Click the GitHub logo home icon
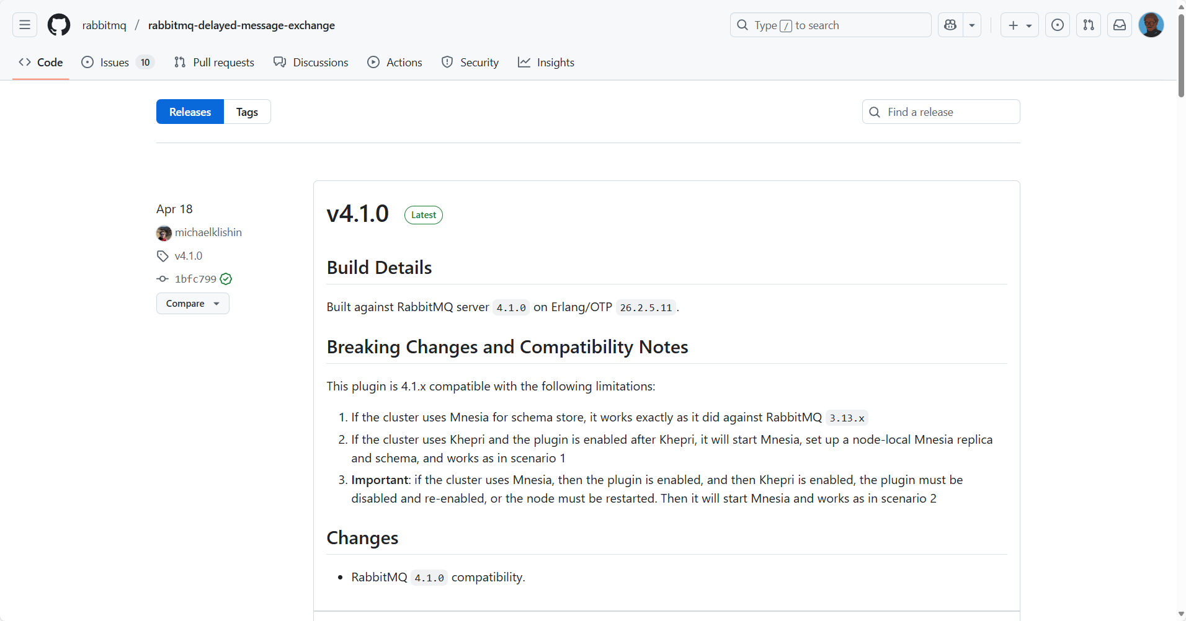This screenshot has height=621, width=1186. click(x=59, y=25)
